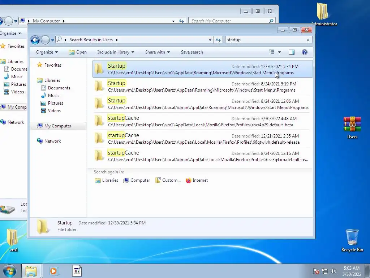Search again on the Internet
This screenshot has height=278, width=370.
click(x=197, y=180)
